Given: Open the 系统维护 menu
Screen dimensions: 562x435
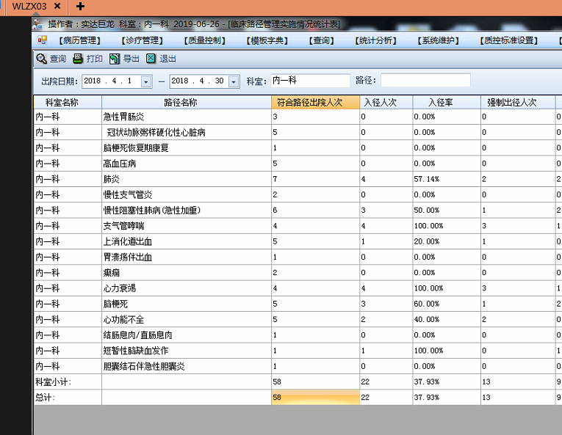Looking at the screenshot, I should (438, 40).
